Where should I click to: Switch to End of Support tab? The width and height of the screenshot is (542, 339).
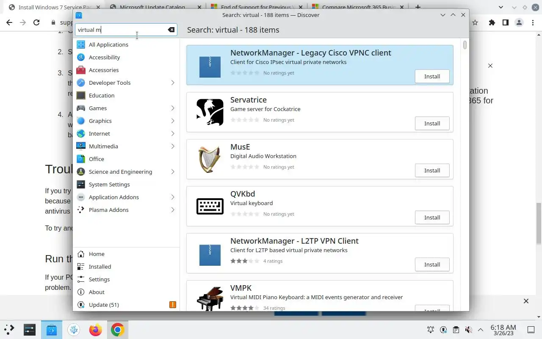[x=256, y=7]
